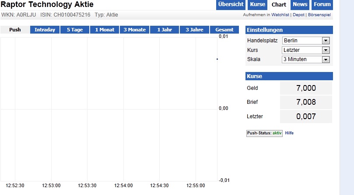Show the 3 Jahre chart

(194, 30)
